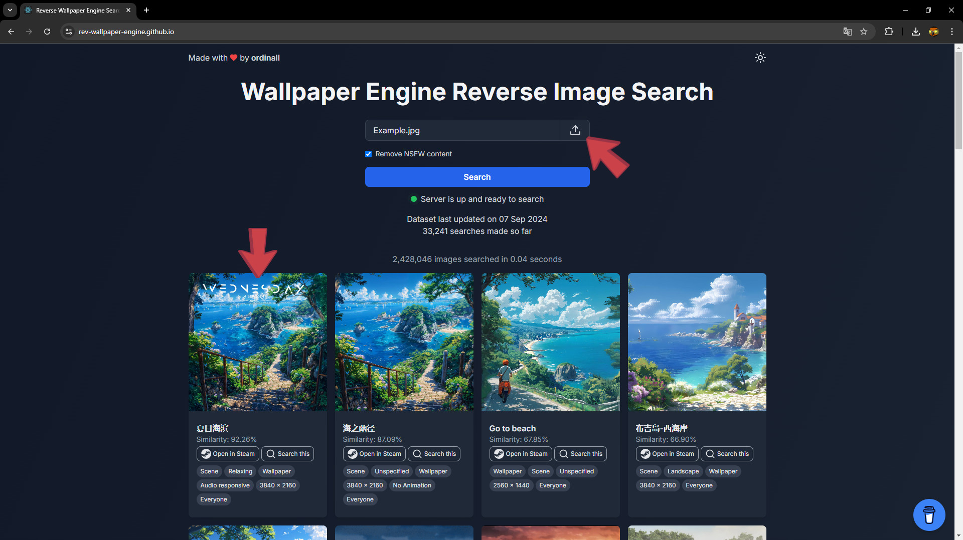Click the 布吉岛-西海岸 wallpaper thumbnail

coord(697,342)
